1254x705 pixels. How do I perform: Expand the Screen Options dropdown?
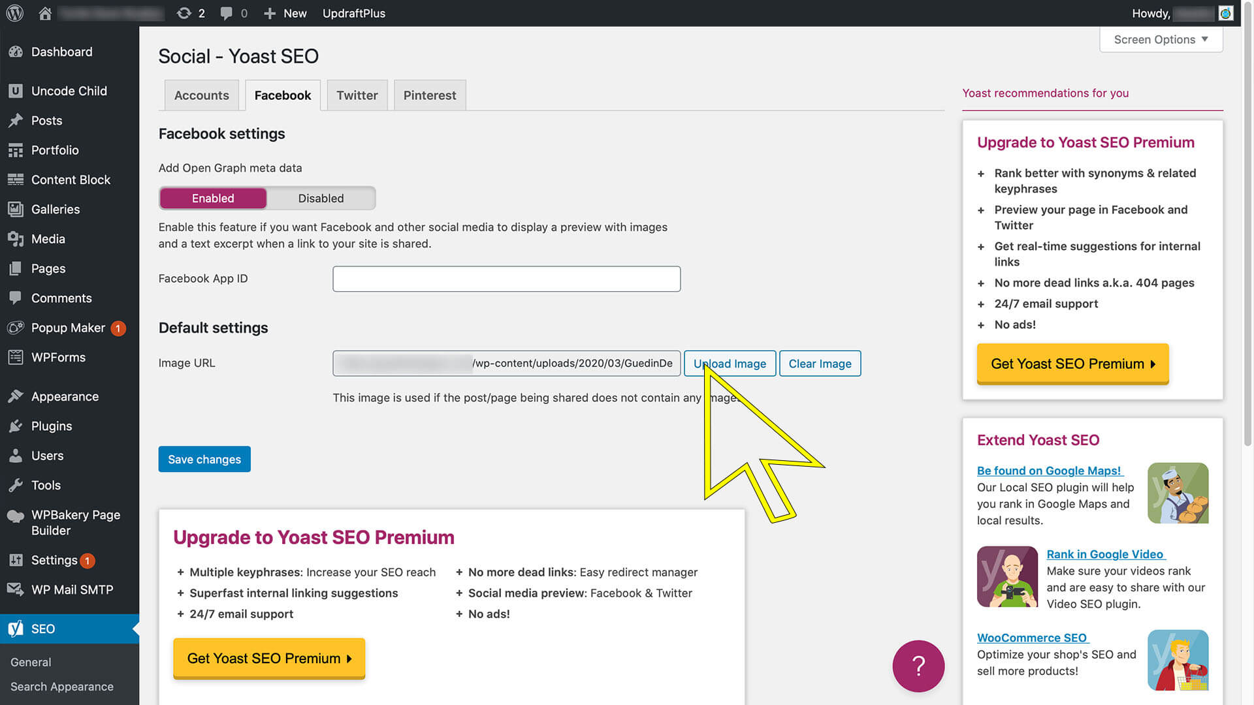[x=1161, y=39]
